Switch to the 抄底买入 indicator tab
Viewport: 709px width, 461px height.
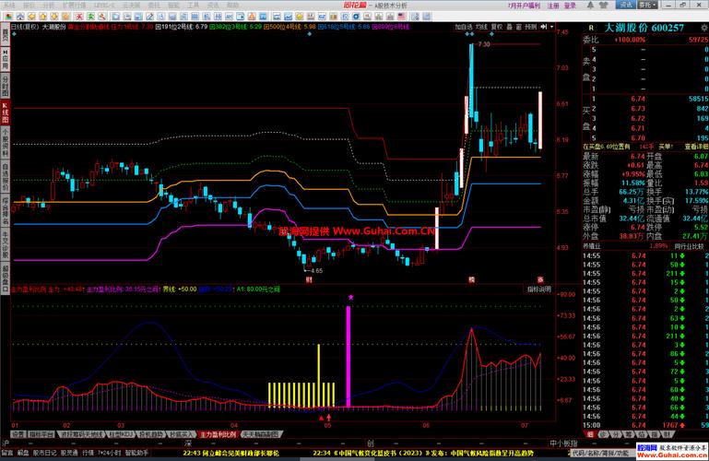(x=181, y=434)
